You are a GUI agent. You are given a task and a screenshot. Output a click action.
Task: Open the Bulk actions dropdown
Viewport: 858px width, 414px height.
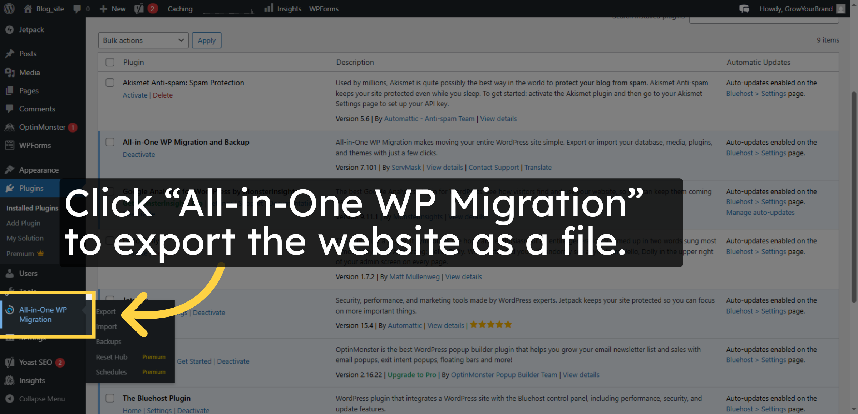coord(143,40)
